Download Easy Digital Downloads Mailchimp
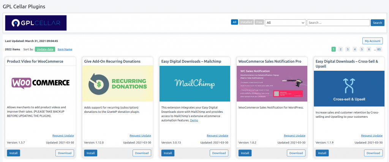Viewport: 389px width, 162px height. click(219, 153)
